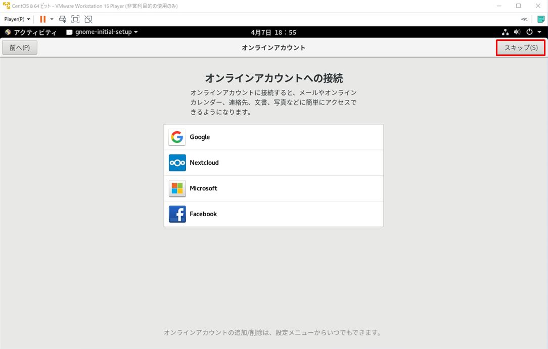
Task: Click the VMware Player icon in title bar
Action: [6, 6]
